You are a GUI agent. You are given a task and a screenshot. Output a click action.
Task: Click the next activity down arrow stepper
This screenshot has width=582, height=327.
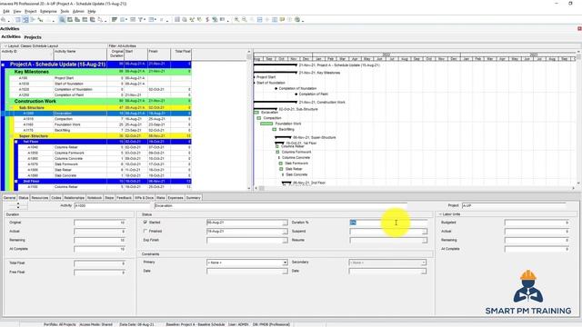tap(18, 207)
